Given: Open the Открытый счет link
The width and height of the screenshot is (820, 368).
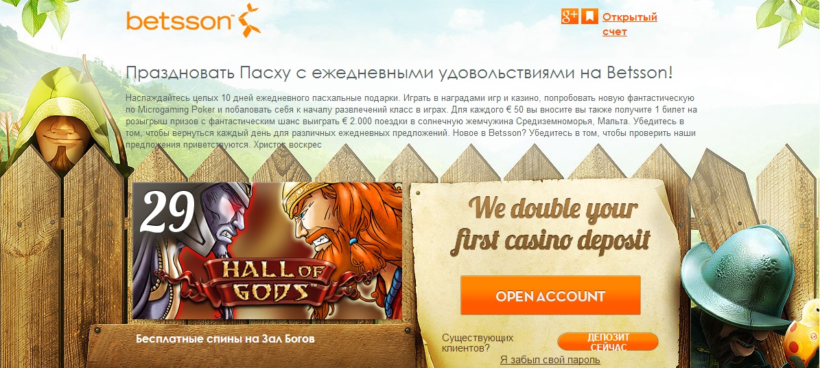Looking at the screenshot, I should (630, 25).
